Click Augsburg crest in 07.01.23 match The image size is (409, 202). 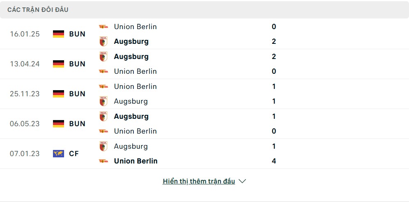pos(103,146)
